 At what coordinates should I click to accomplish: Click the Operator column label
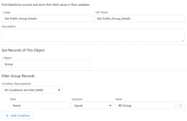(x=77, y=99)
